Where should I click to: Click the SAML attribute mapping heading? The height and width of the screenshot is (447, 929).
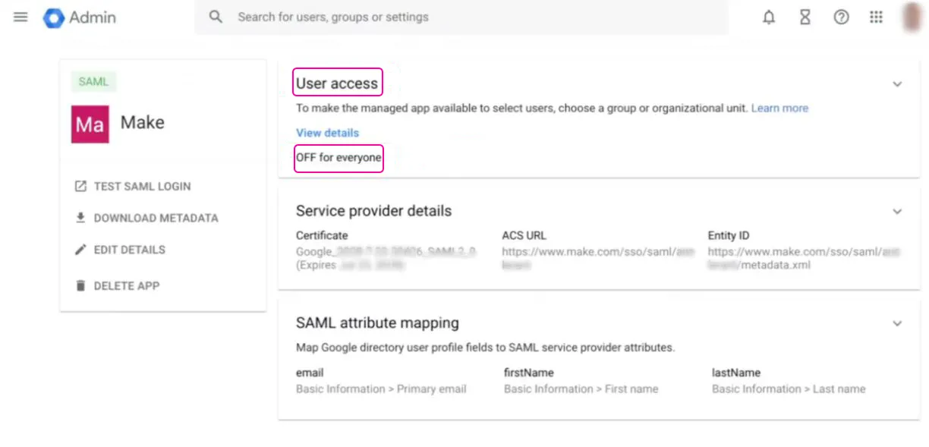click(377, 323)
